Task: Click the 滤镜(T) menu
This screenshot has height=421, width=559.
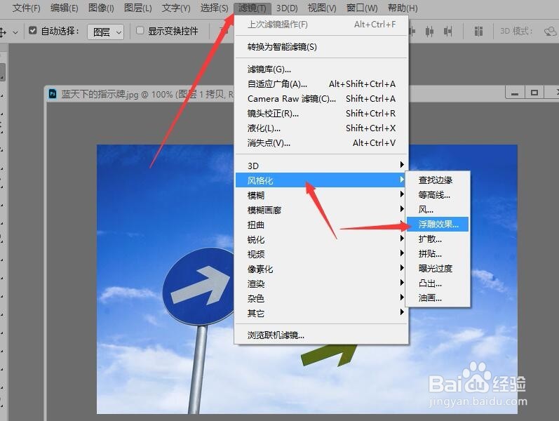Action: (x=252, y=8)
